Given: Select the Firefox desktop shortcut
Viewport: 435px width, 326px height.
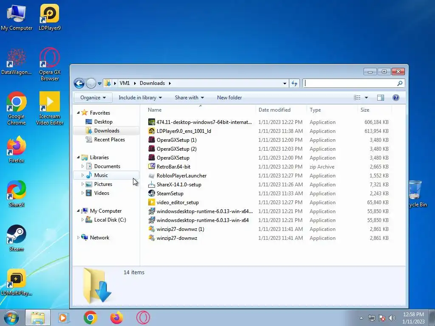Looking at the screenshot, I should click(17, 149).
